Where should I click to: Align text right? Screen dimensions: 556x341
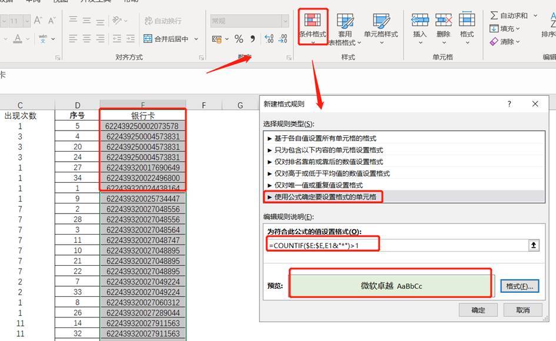(x=101, y=38)
